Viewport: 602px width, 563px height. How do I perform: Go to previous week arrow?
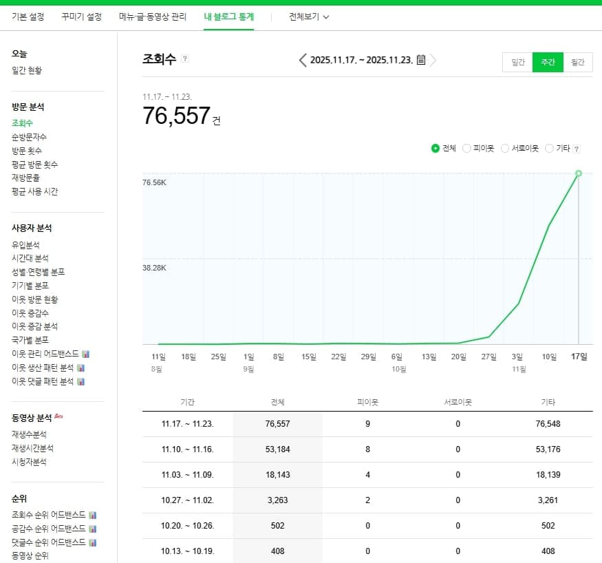click(x=303, y=60)
